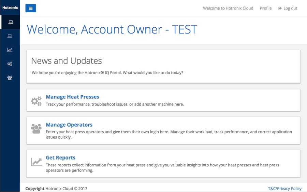Open the Profile menu item
The width and height of the screenshot is (307, 192).
point(266,8)
